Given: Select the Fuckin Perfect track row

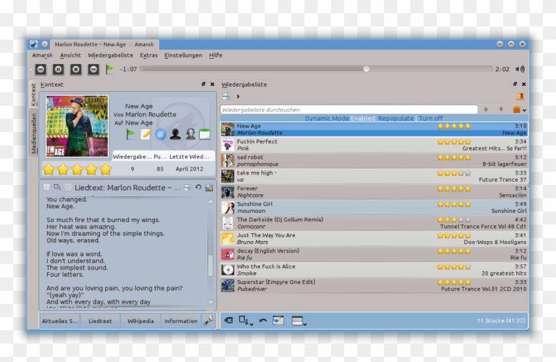Looking at the screenshot, I should [374, 145].
